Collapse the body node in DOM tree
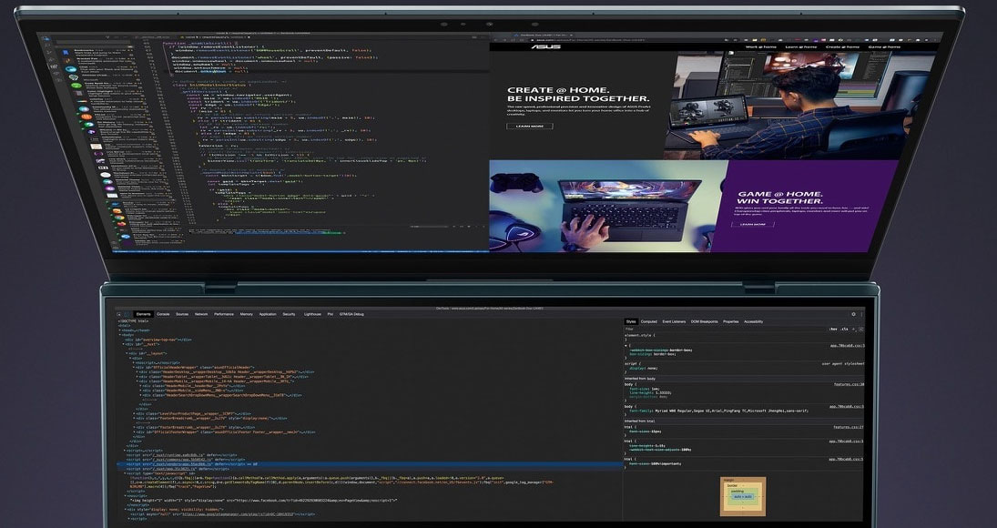Image resolution: width=997 pixels, height=528 pixels. pyautogui.click(x=119, y=335)
